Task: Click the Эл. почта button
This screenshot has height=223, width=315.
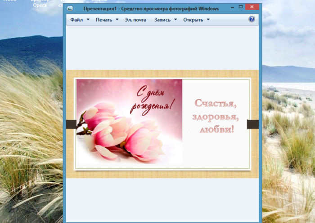Action: coord(135,20)
